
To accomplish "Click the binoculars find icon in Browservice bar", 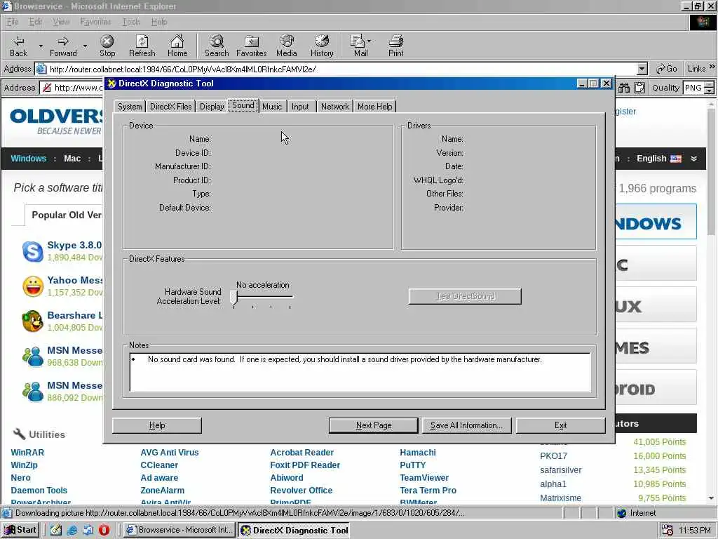I will [624, 88].
